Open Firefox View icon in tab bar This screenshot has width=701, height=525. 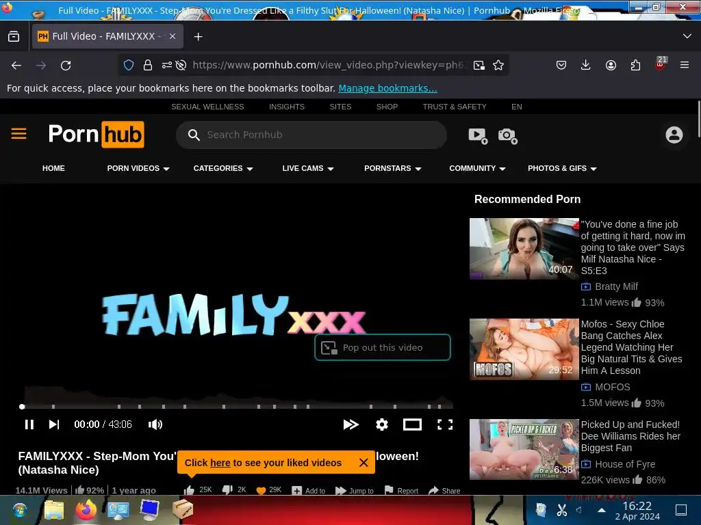14,37
